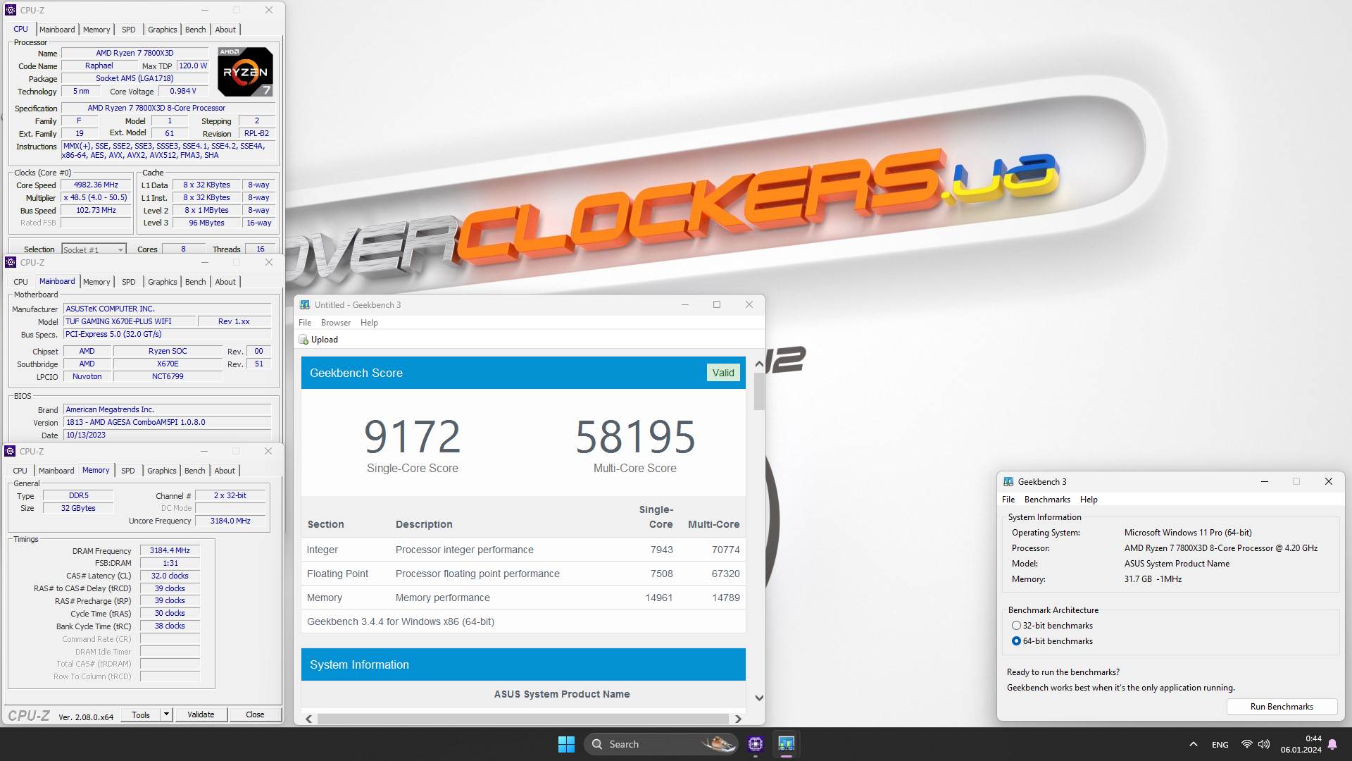Select 64-bit benchmarks radio button

tap(1016, 641)
